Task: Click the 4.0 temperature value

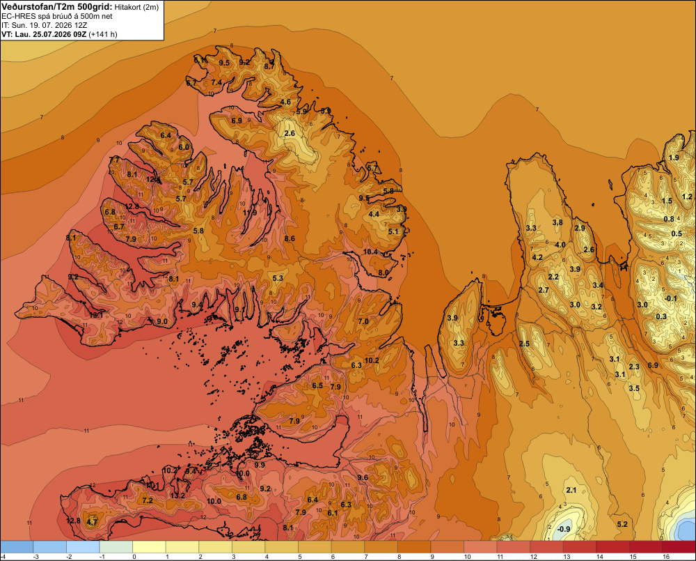Action: (560, 245)
